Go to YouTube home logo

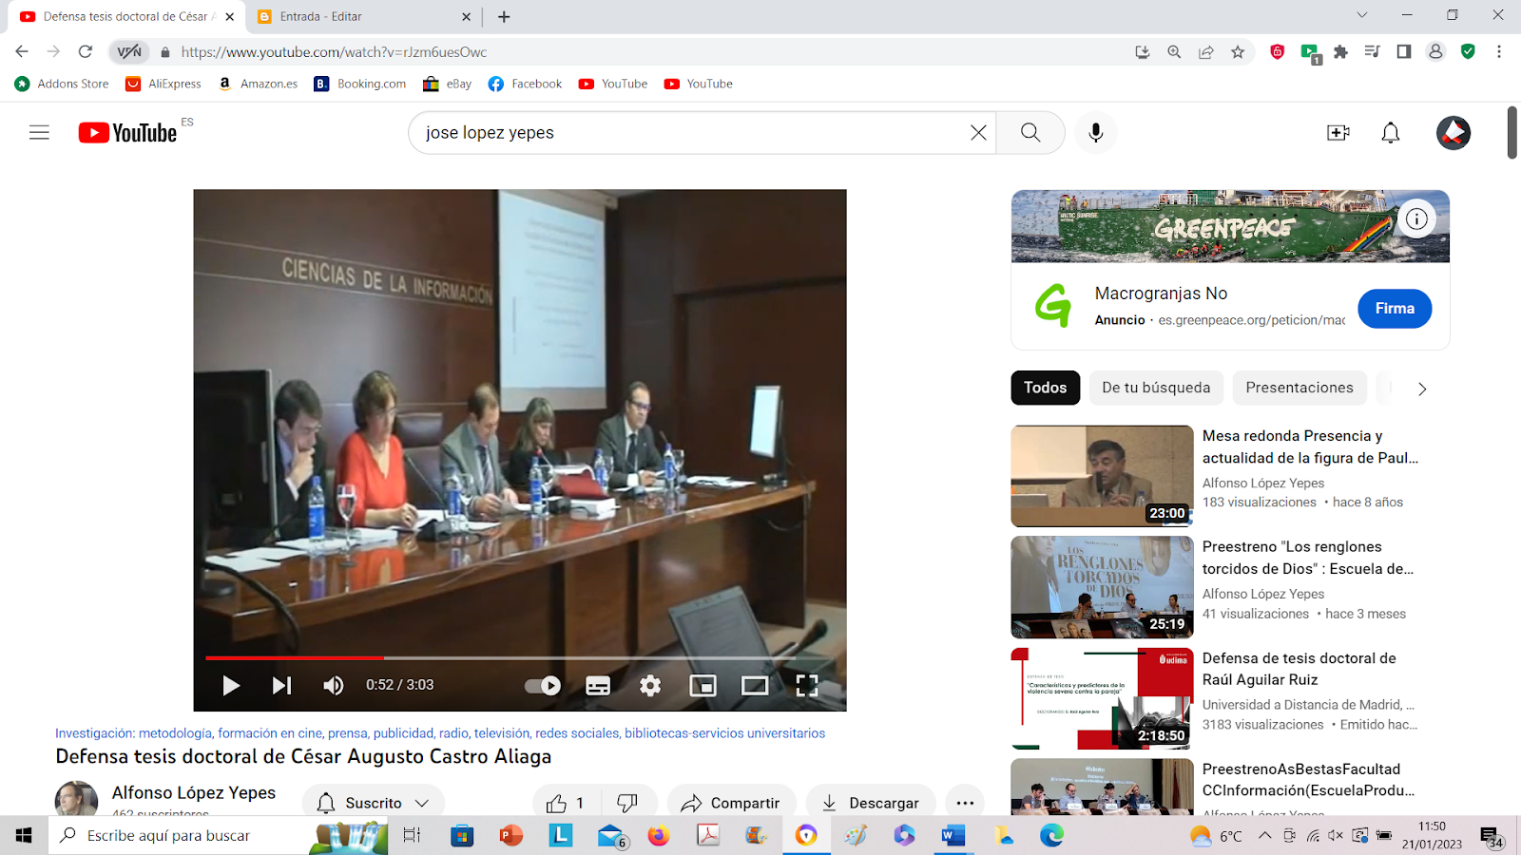tap(128, 133)
